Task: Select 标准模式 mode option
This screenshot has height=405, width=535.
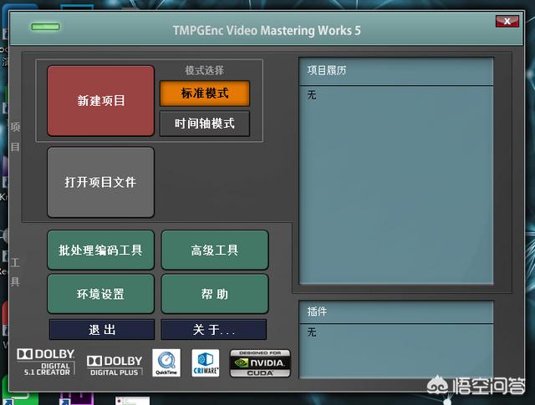Action: click(x=205, y=93)
